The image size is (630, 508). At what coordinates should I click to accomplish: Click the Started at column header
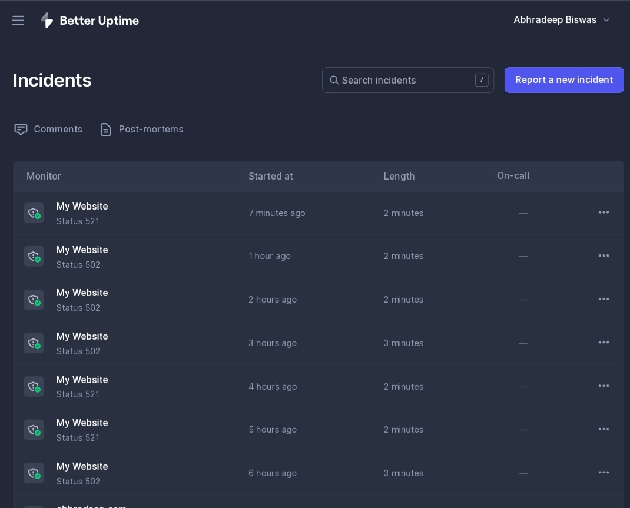coord(270,176)
